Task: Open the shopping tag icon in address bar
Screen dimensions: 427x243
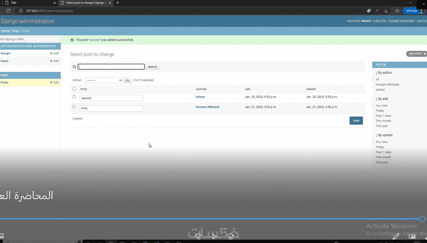Action: click(x=369, y=11)
